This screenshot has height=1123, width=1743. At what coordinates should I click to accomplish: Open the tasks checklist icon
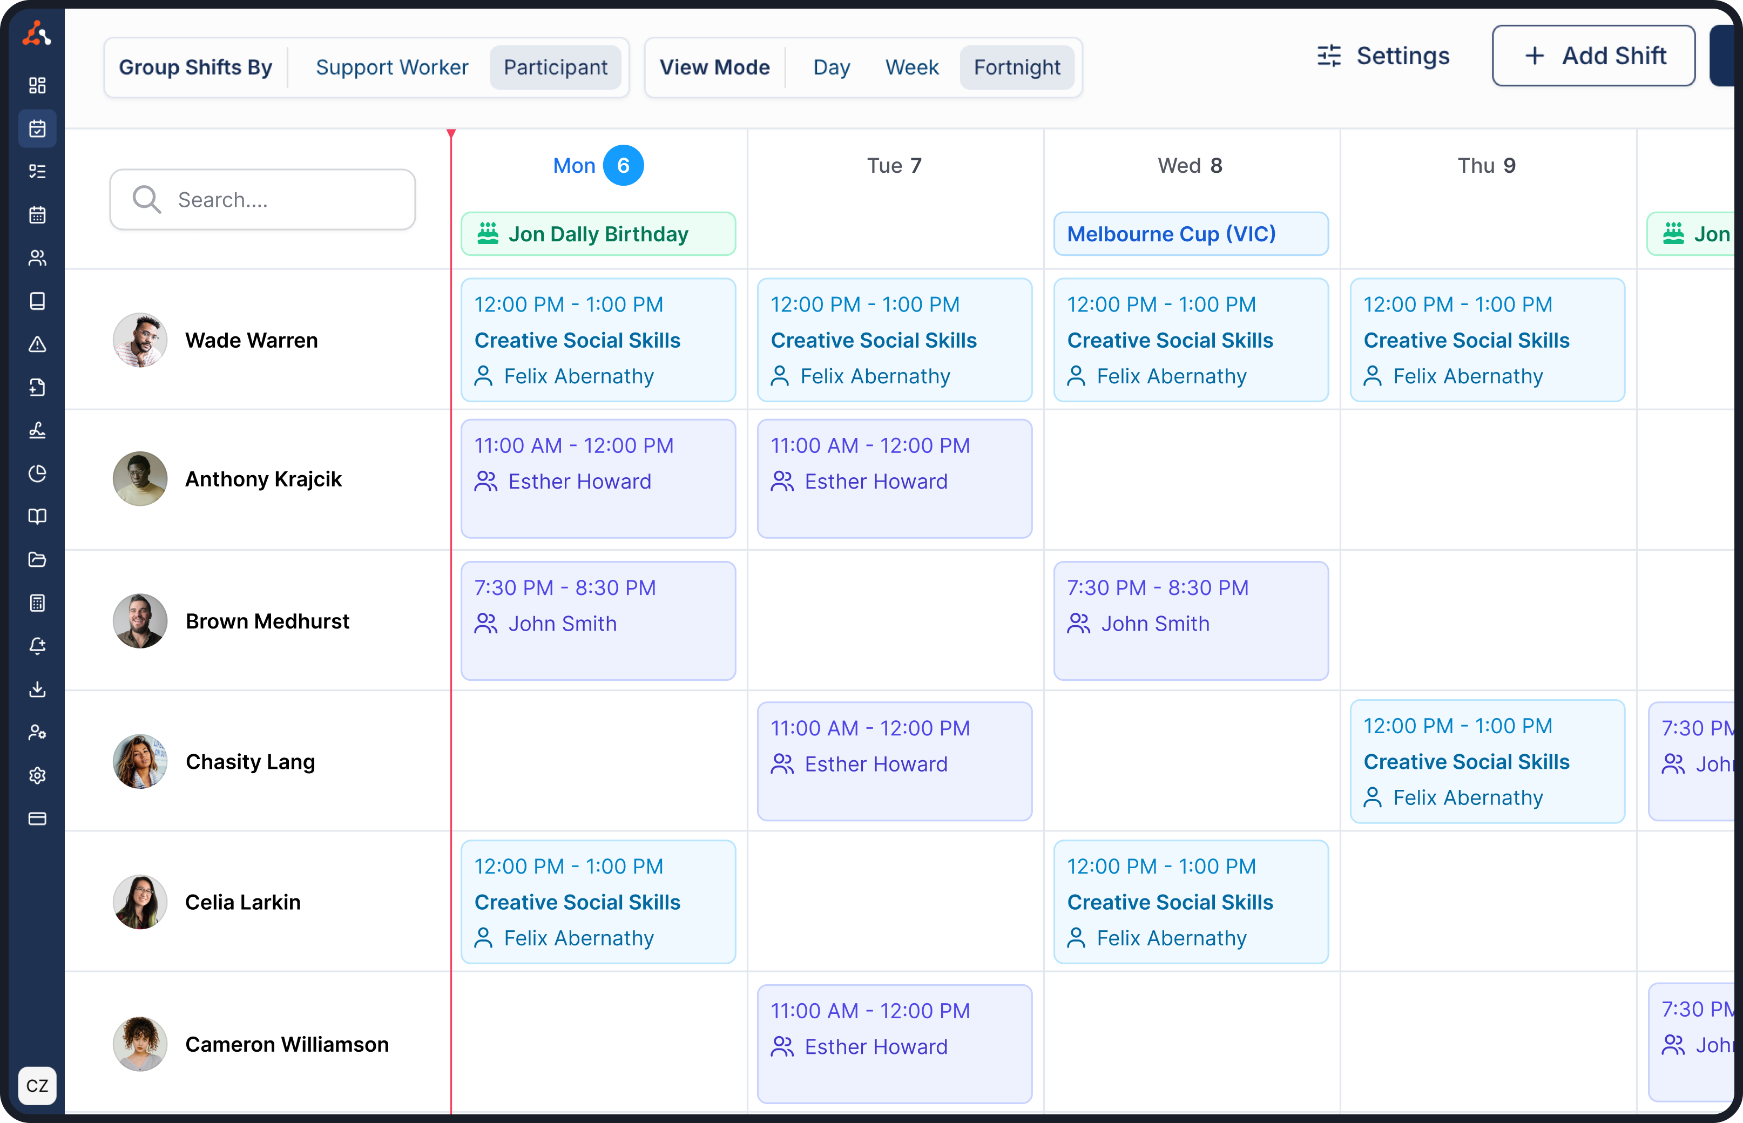tap(37, 171)
